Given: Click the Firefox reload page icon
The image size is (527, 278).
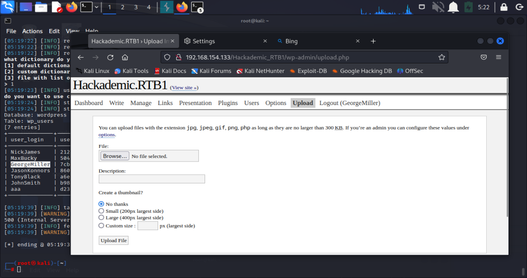Looking at the screenshot, I should point(110,58).
